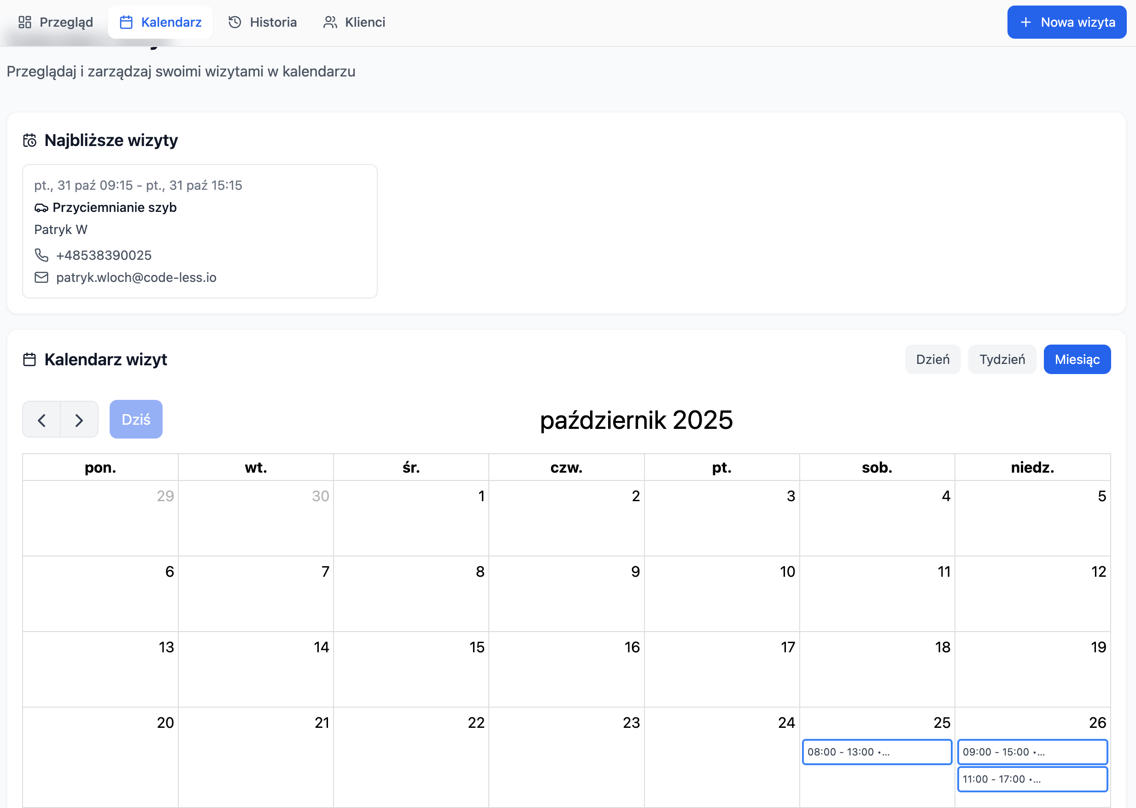Open the 08:00 - 13:00 visit on Saturday 25
This screenshot has width=1136, height=808.
pos(876,752)
